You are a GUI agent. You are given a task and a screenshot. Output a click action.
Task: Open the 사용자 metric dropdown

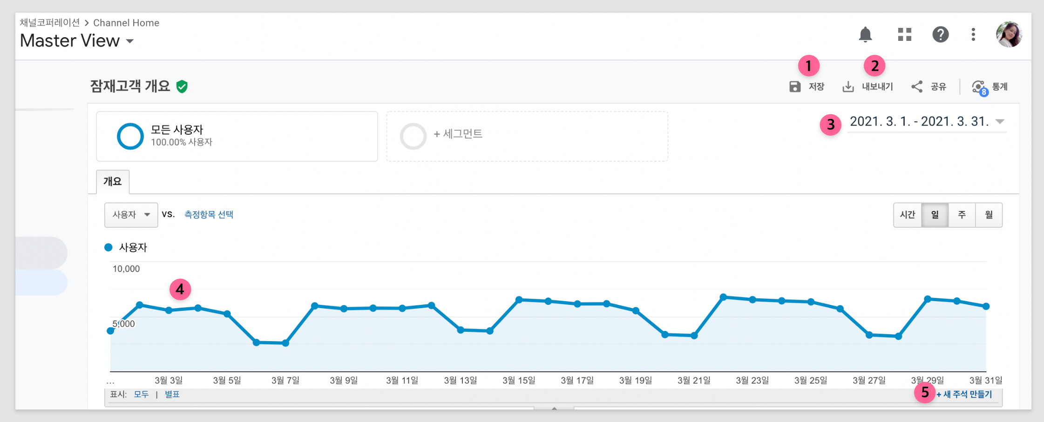(x=131, y=215)
